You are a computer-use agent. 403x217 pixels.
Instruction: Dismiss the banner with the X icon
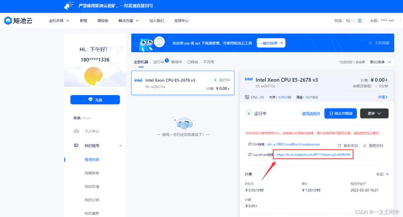coord(370,43)
